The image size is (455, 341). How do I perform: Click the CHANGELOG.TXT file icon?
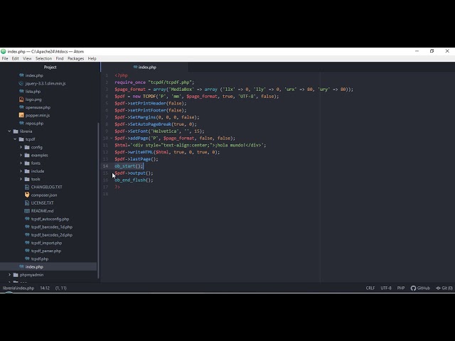pyautogui.click(x=27, y=187)
